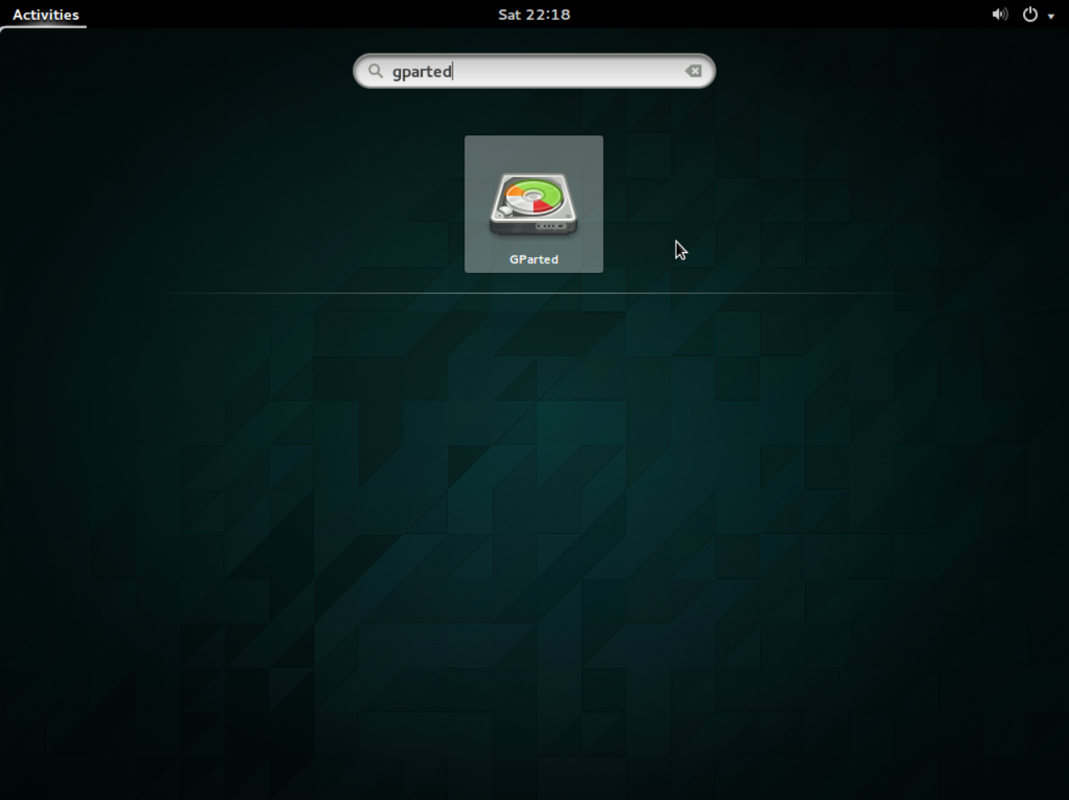Clear the search field with the X icon
The height and width of the screenshot is (800, 1069).
point(693,71)
